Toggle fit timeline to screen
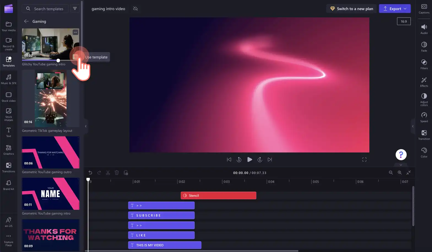Viewport: 432px width, 252px height. [409, 172]
